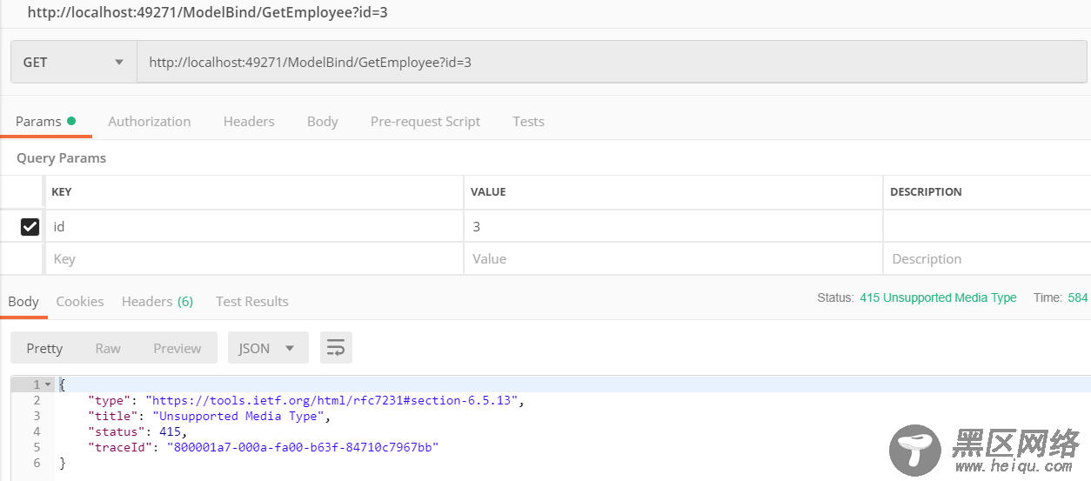Open the GET method dropdown
Screen dimensions: 1091x481
pos(74,63)
